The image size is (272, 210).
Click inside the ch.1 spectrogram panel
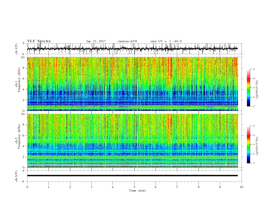point(132,84)
